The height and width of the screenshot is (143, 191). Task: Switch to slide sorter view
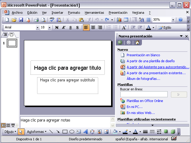[x=8, y=125]
